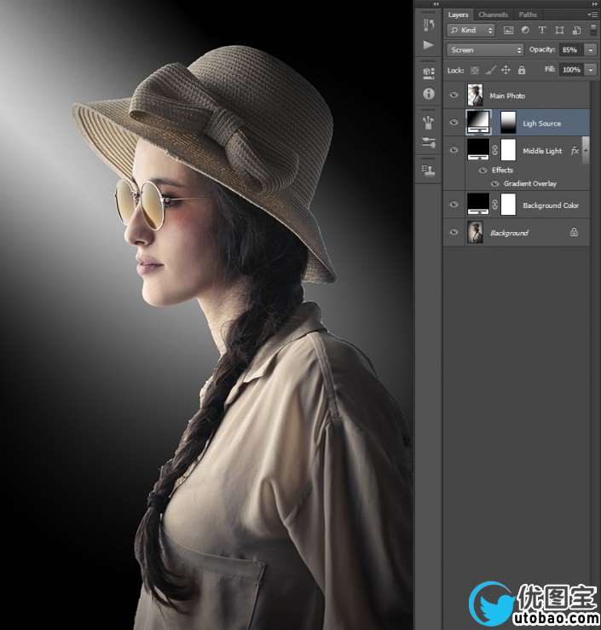The image size is (601, 630).
Task: Open the Screen blend mode dropdown
Action: tap(484, 50)
